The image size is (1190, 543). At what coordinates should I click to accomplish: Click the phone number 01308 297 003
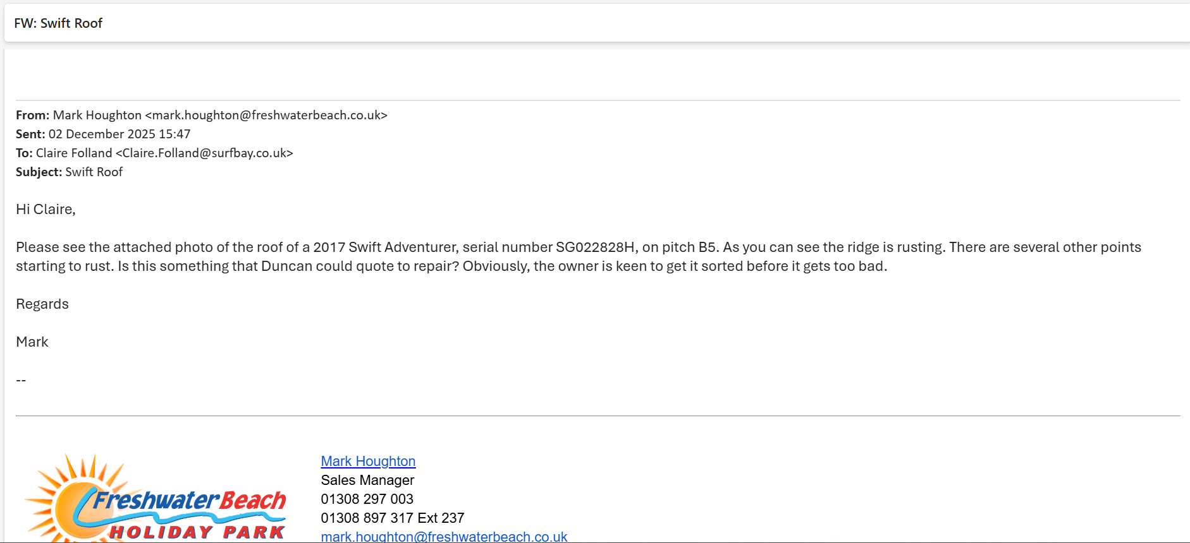tap(367, 499)
